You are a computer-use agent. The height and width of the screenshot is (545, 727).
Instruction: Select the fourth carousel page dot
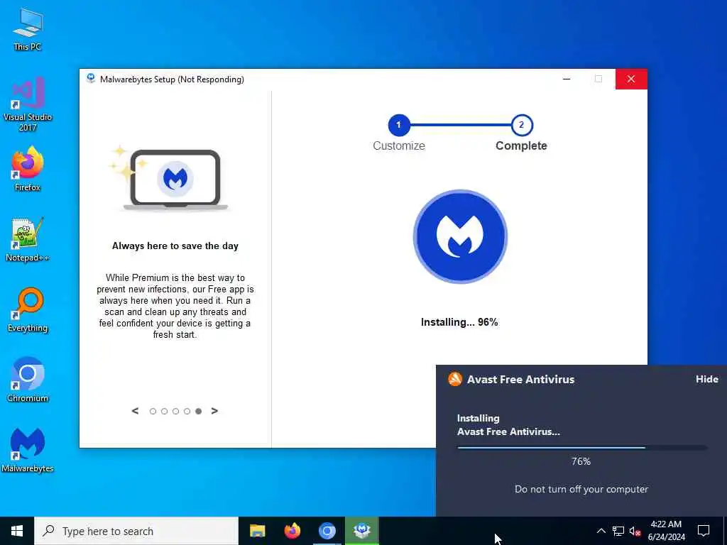[187, 411]
